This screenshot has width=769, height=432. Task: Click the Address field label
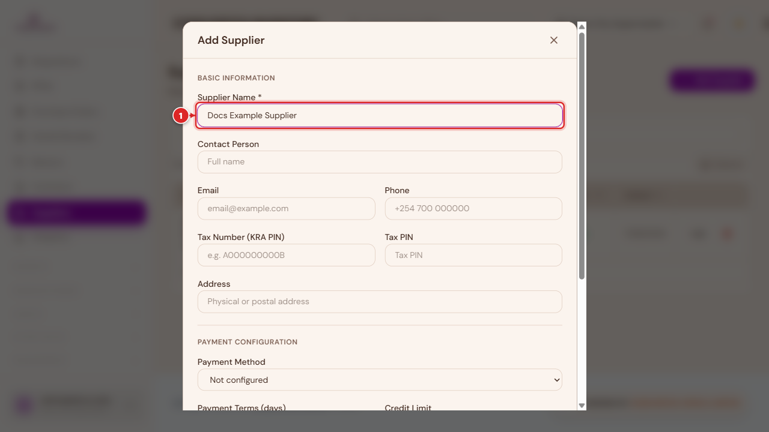[x=214, y=284]
